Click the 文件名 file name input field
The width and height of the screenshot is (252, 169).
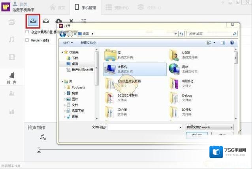(x=143, y=127)
